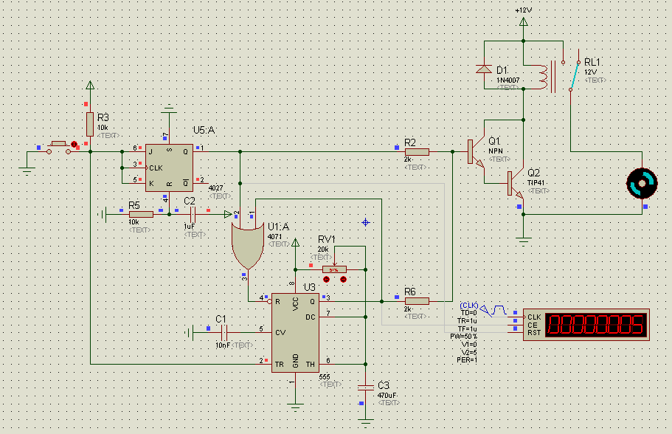The image size is (672, 434).
Task: Select the U3 555 timer chip
Action: click(x=295, y=333)
